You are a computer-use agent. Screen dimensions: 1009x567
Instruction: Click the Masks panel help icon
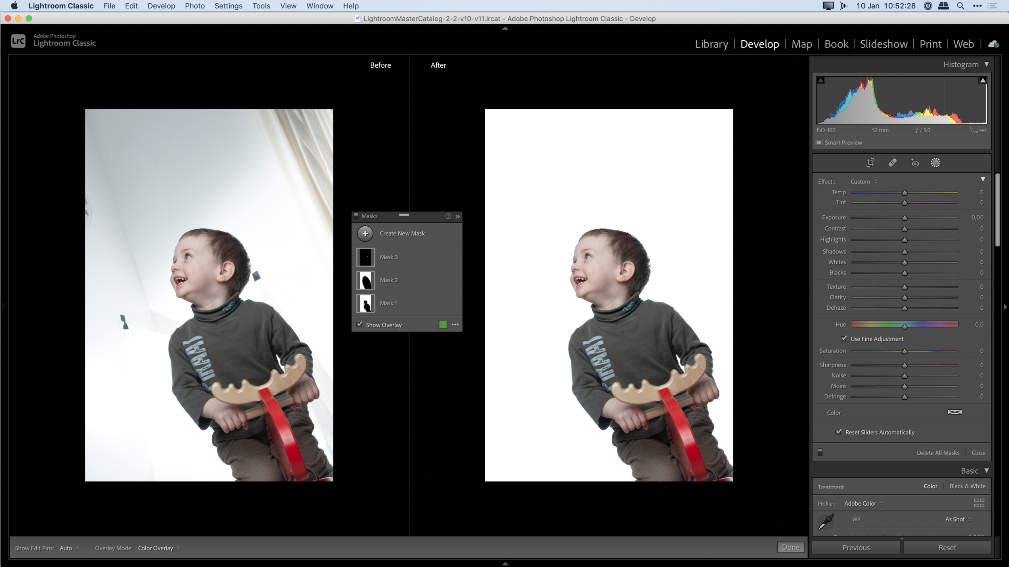(x=448, y=217)
